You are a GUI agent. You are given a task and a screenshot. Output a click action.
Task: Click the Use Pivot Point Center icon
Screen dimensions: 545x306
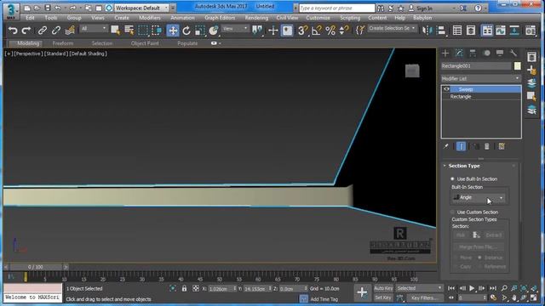(257, 31)
